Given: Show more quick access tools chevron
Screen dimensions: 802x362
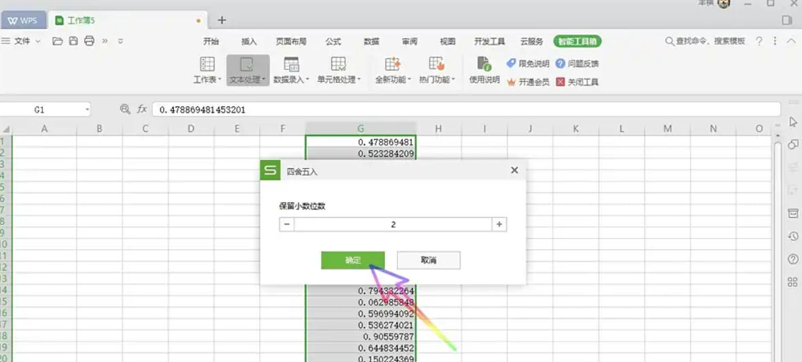Looking at the screenshot, I should click(105, 41).
